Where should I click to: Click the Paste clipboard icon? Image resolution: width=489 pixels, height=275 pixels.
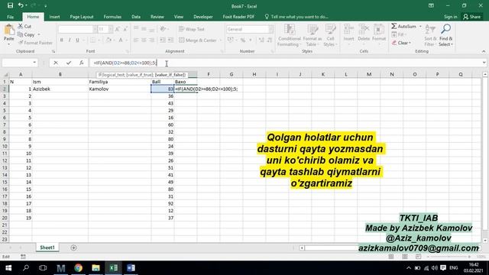pyautogui.click(x=8, y=31)
